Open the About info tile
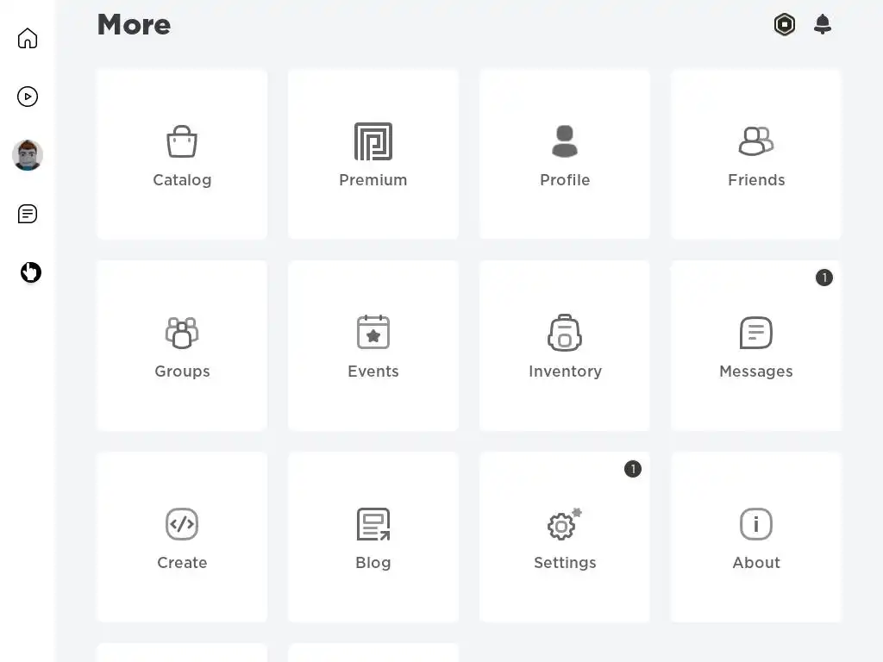883x662 pixels. [x=755, y=537]
